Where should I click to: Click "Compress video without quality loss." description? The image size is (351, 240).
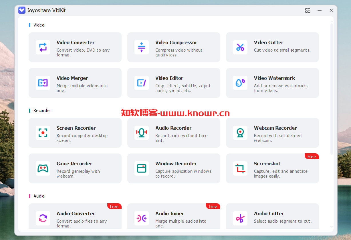[x=179, y=52]
